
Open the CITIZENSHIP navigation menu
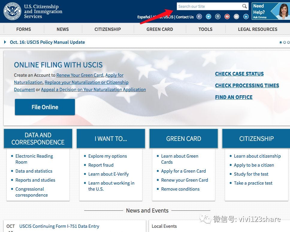108,29
